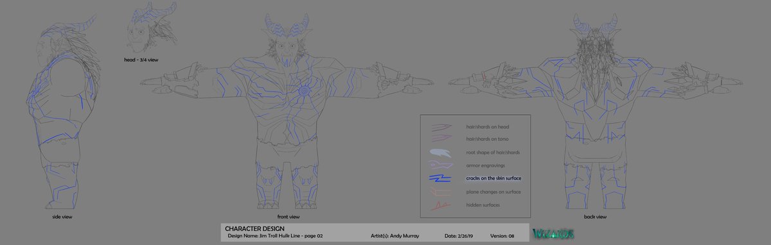Select the 'hidden surfaces' legend text
Image resolution: width=771 pixels, height=245 pixels.
pyautogui.click(x=483, y=205)
